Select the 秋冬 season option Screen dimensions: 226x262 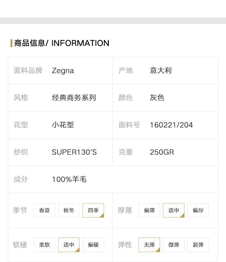69,210
